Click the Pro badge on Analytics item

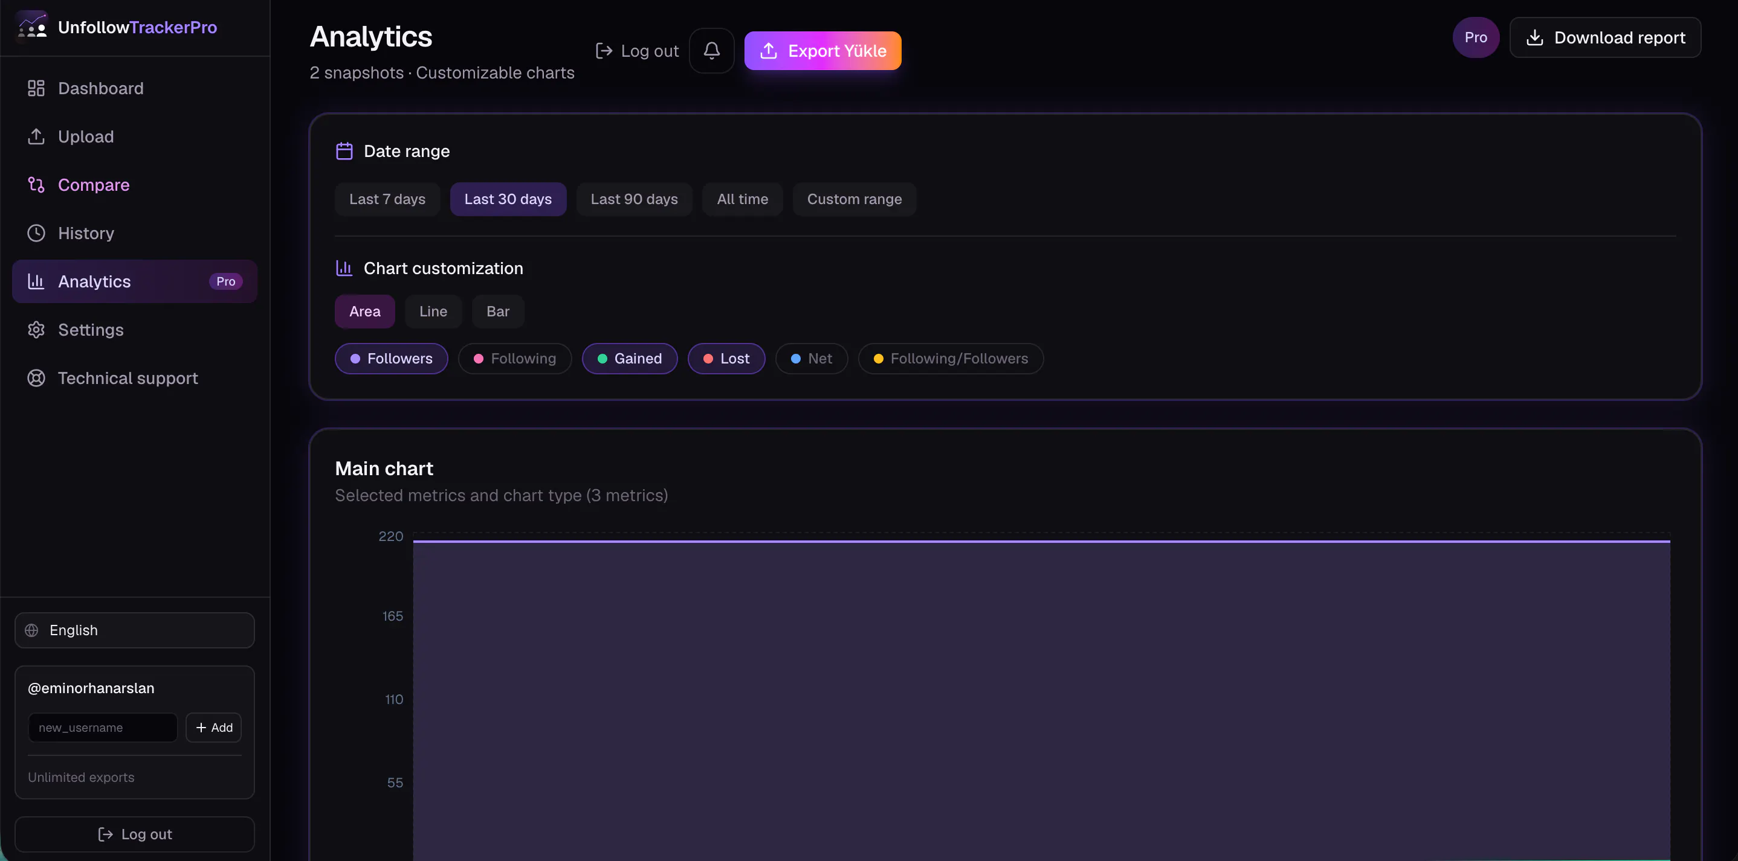click(225, 281)
